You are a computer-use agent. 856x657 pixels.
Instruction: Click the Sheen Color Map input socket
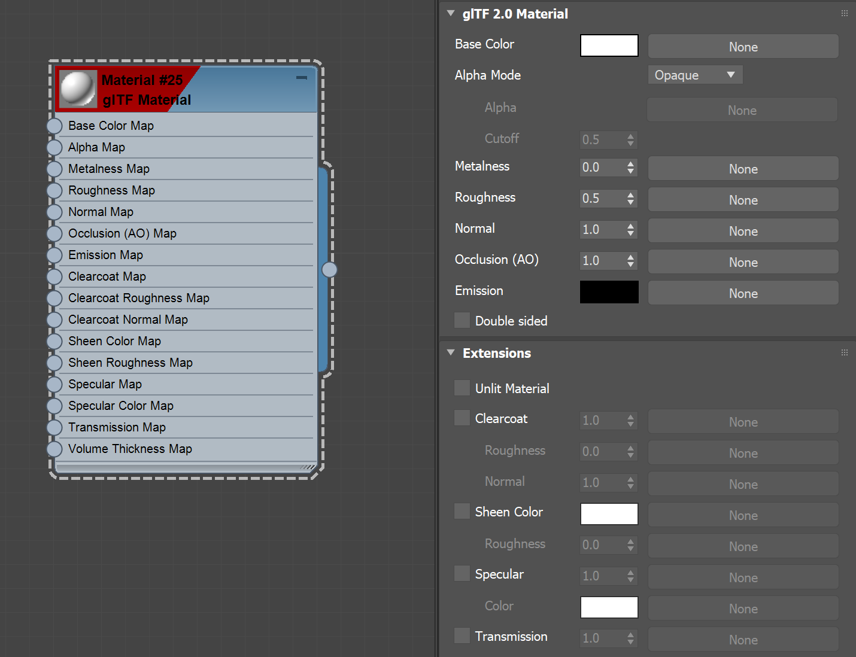(x=54, y=341)
